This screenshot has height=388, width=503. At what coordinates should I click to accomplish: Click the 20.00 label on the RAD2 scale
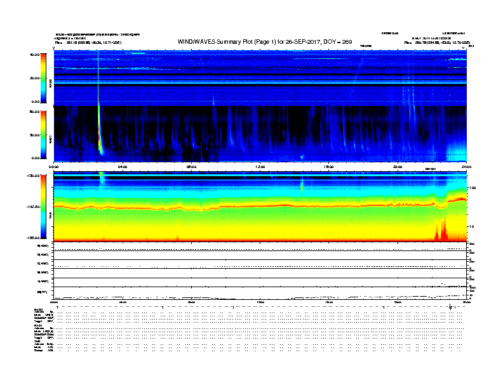[x=35, y=78]
